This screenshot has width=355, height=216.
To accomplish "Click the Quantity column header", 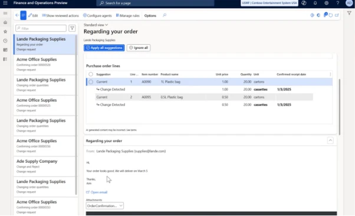I will point(246,74).
